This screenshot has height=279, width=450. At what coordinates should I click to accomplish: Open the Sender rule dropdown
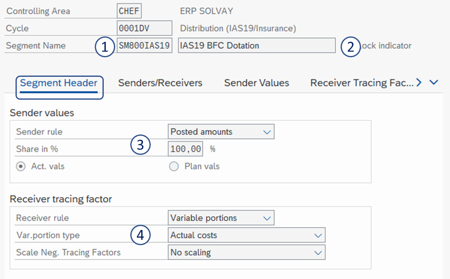point(221,132)
